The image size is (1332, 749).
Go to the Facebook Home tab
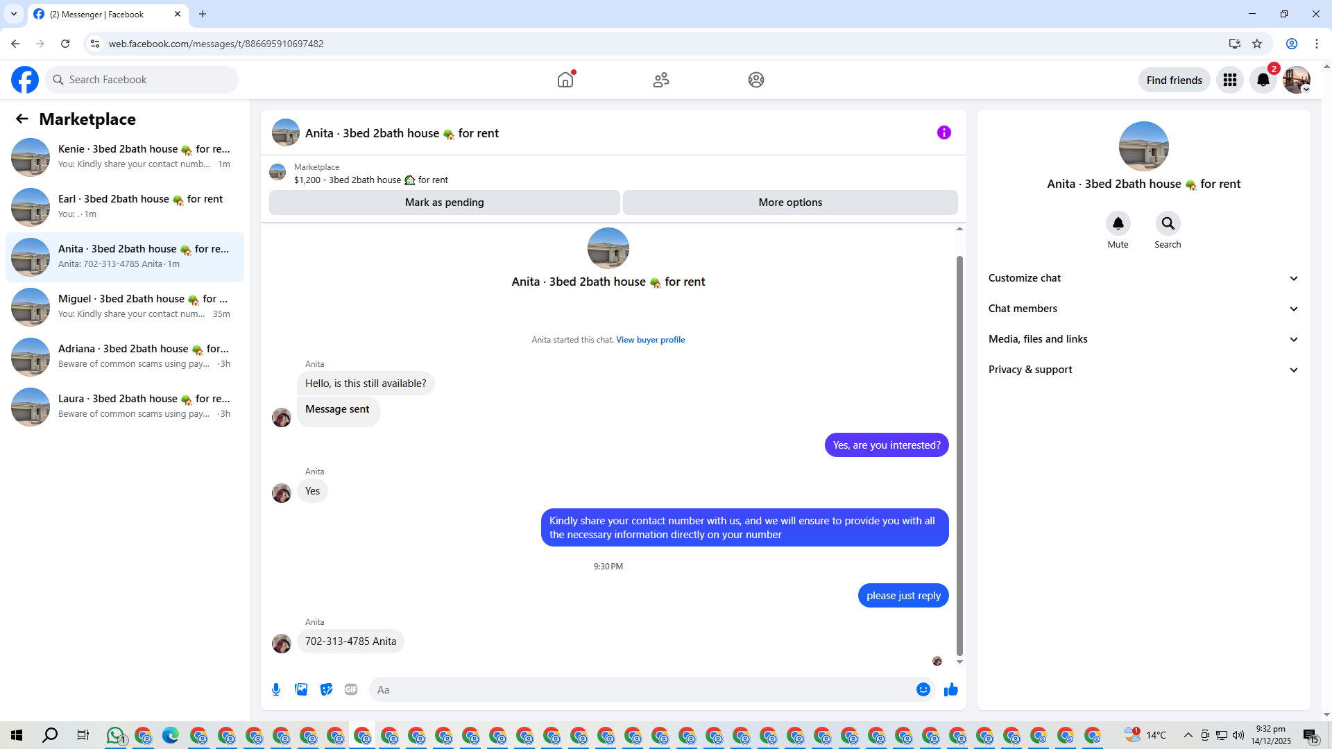click(565, 80)
